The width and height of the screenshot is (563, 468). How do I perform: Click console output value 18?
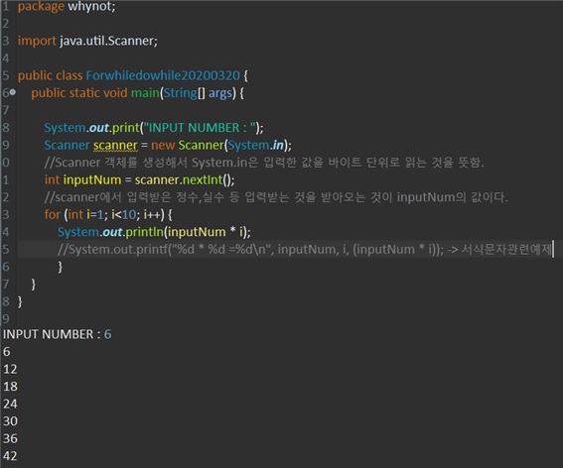pos(10,387)
